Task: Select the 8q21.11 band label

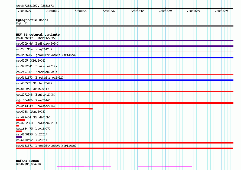Action: click(x=22, y=23)
